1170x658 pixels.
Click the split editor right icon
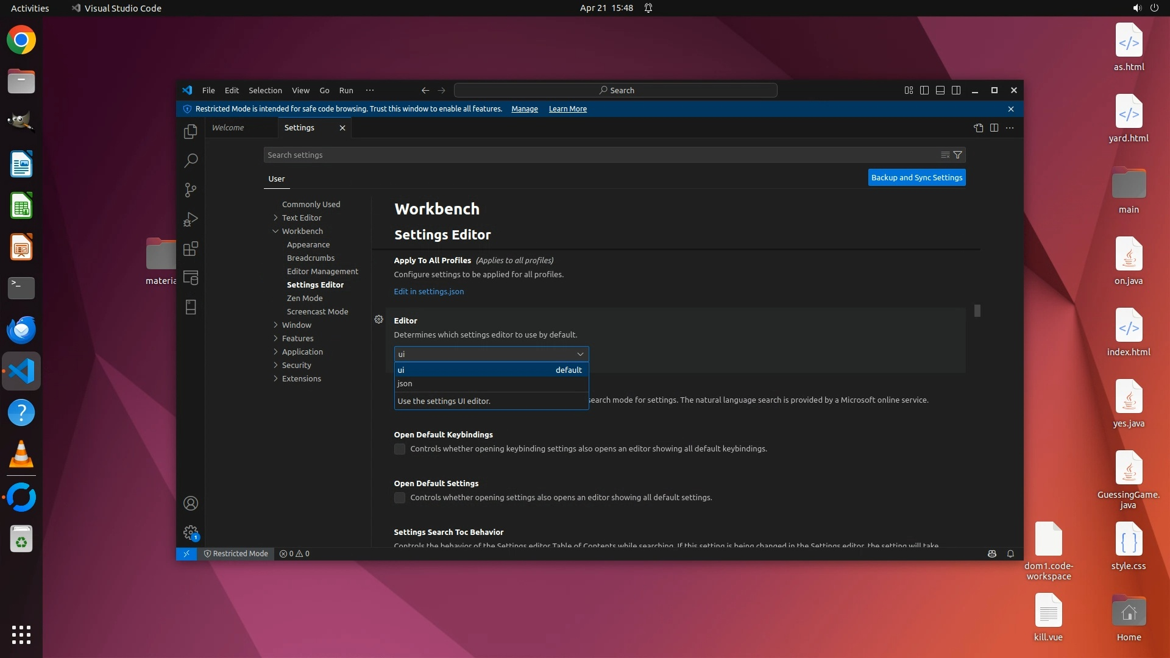994,128
